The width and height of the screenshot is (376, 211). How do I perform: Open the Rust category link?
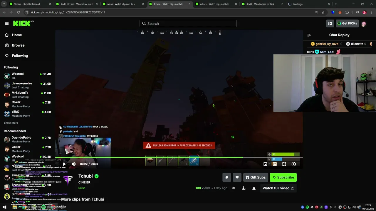click(81, 188)
